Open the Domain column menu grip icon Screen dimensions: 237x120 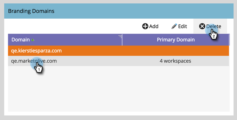click(x=120, y=36)
